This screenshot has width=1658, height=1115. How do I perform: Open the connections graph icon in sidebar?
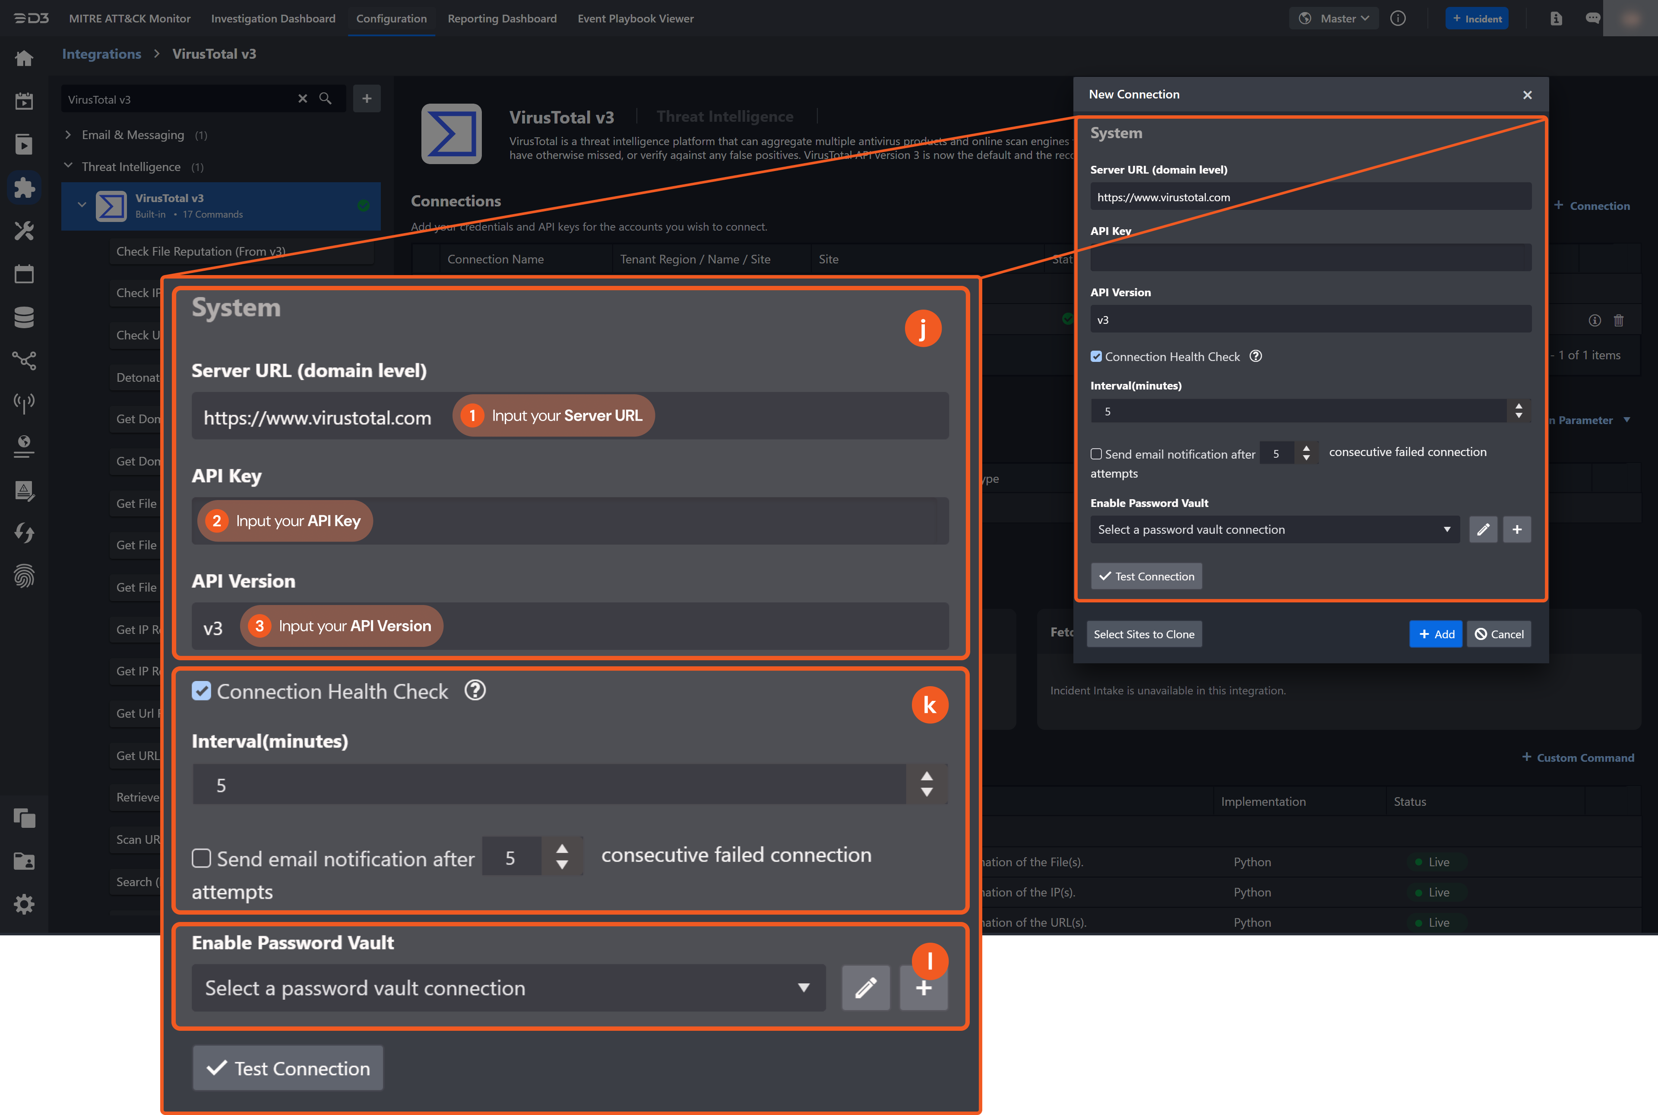point(24,361)
